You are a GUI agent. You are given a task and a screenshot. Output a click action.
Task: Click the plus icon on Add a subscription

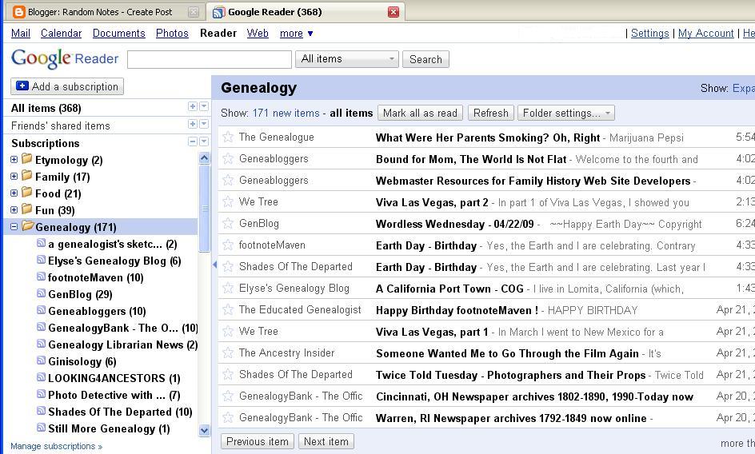(22, 86)
